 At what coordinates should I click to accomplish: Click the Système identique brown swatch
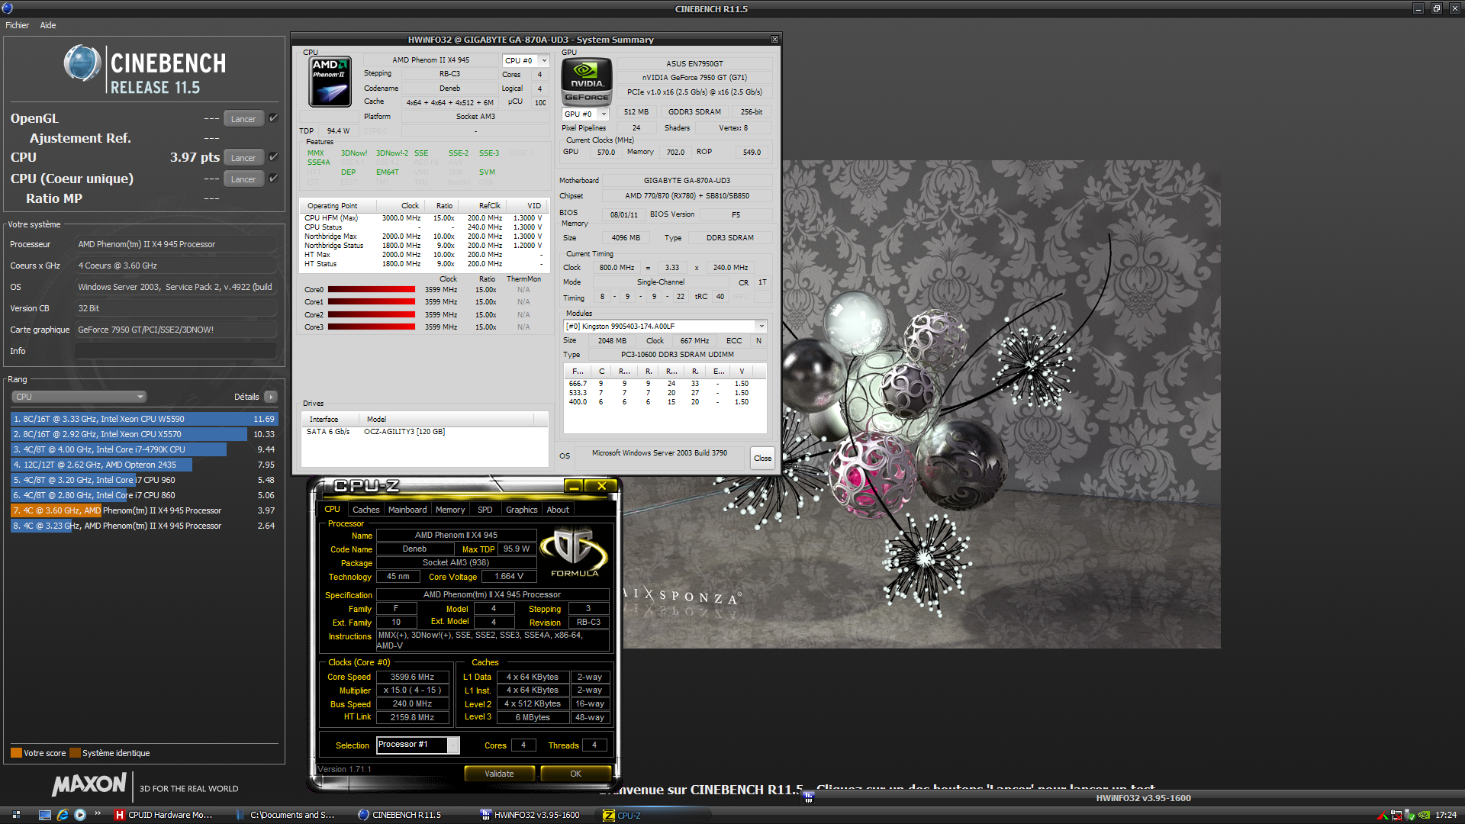pyautogui.click(x=75, y=753)
